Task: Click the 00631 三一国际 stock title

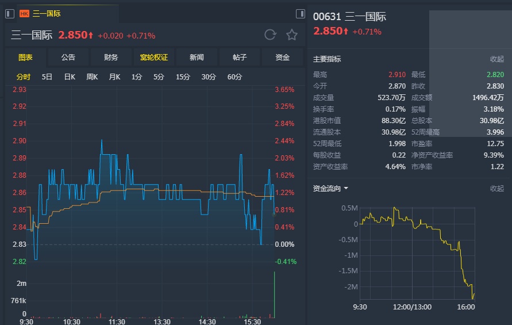Action: click(x=349, y=17)
